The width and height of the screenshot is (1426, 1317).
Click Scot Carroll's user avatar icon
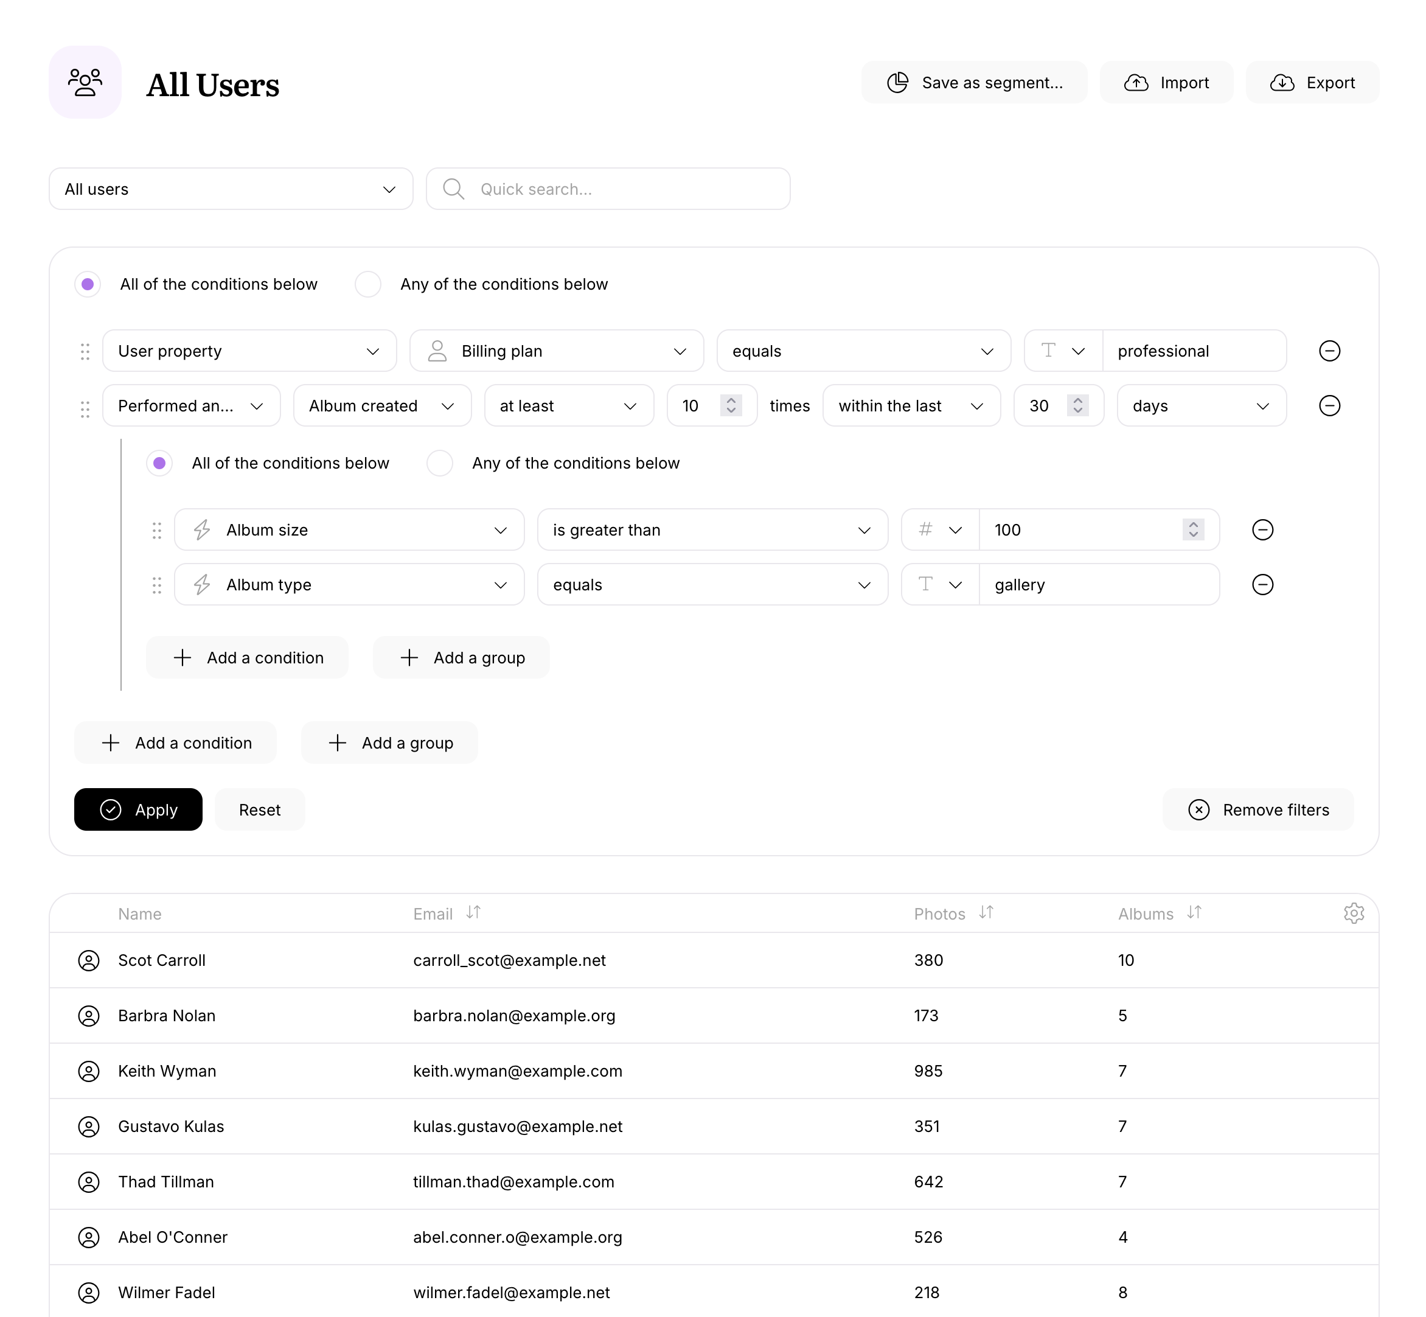coord(88,960)
